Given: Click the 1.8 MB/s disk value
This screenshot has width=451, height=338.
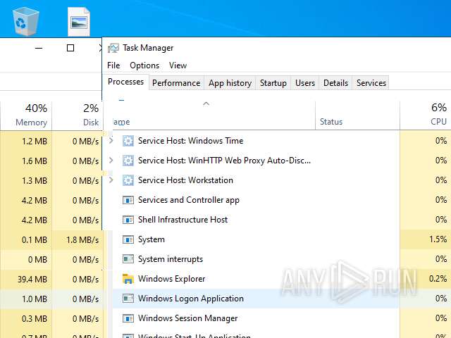Looking at the screenshot, I should pos(82,239).
